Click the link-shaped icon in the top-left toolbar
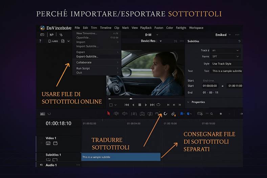The image size is (267, 178). point(51,35)
